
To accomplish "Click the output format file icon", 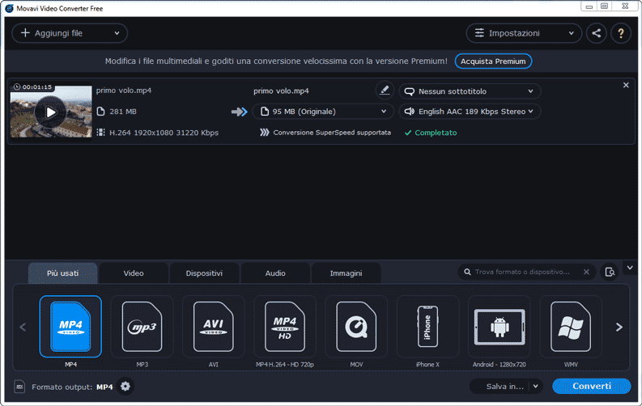I will pos(19,387).
